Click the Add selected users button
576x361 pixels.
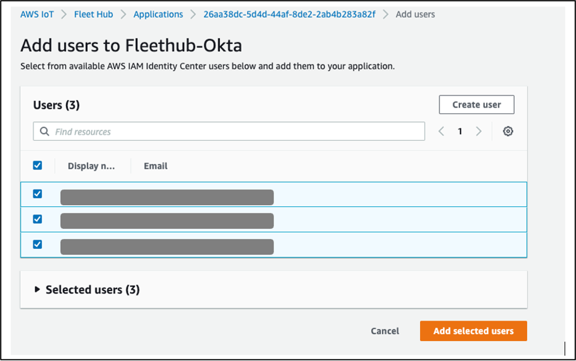tap(473, 330)
